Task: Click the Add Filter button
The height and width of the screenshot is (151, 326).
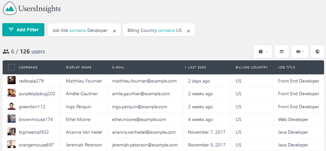Action: (23, 30)
